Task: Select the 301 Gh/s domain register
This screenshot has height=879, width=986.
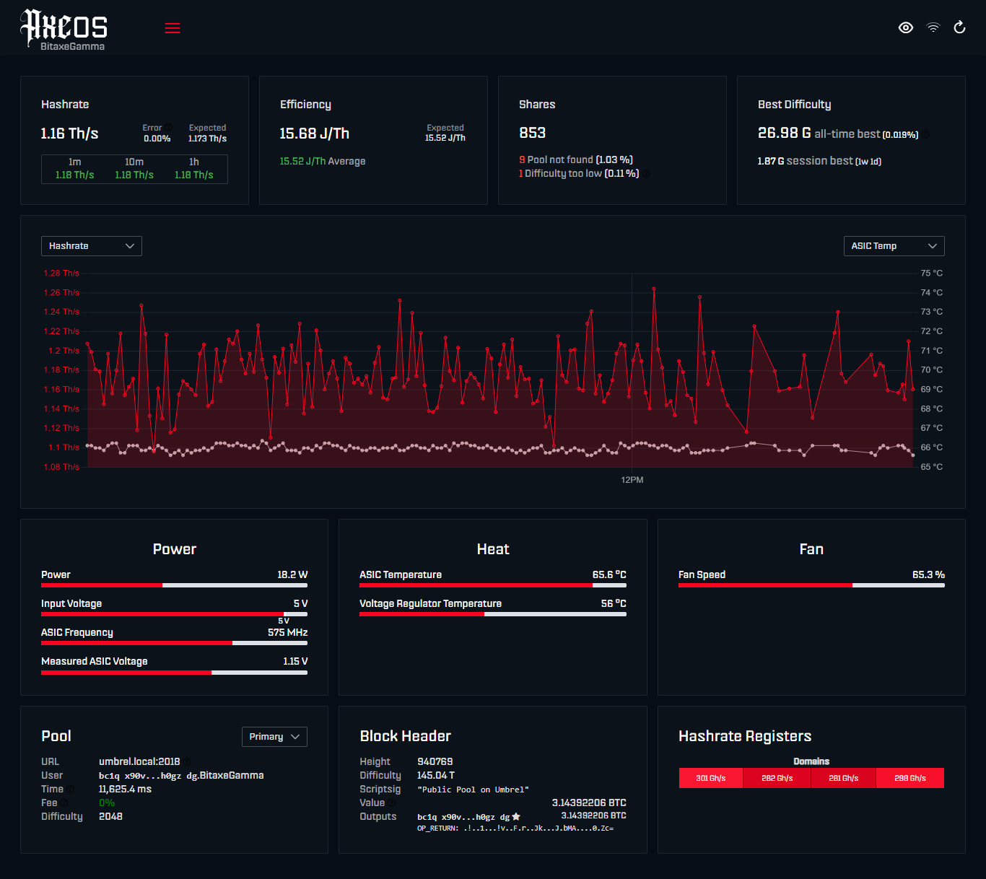Action: point(711,778)
